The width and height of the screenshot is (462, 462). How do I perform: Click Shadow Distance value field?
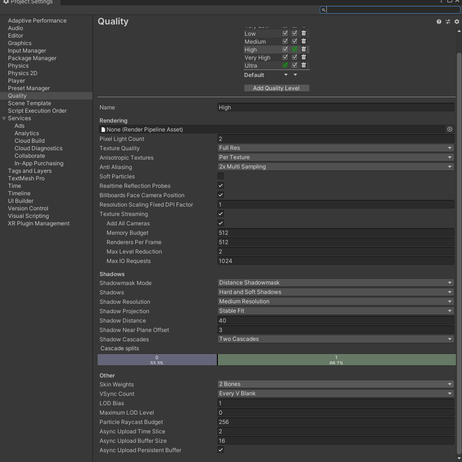(x=336, y=321)
